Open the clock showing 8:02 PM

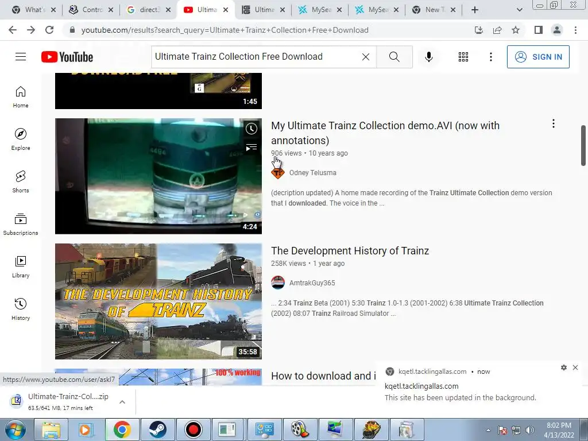559,430
